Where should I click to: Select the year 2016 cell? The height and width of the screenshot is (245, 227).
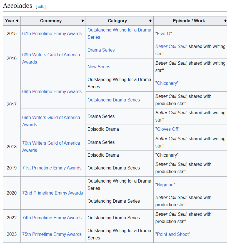[x=12, y=59]
